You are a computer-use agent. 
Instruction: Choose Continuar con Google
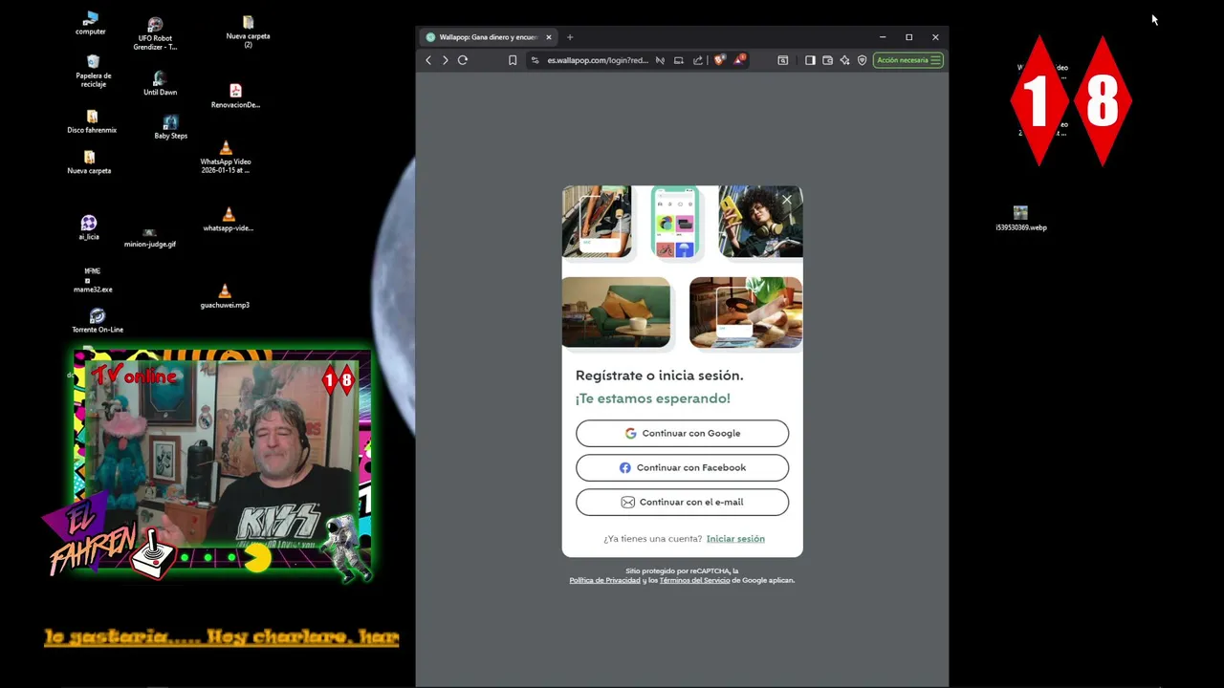tap(682, 433)
